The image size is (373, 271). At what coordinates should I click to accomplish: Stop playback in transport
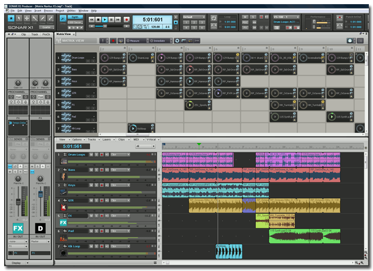pos(98,20)
